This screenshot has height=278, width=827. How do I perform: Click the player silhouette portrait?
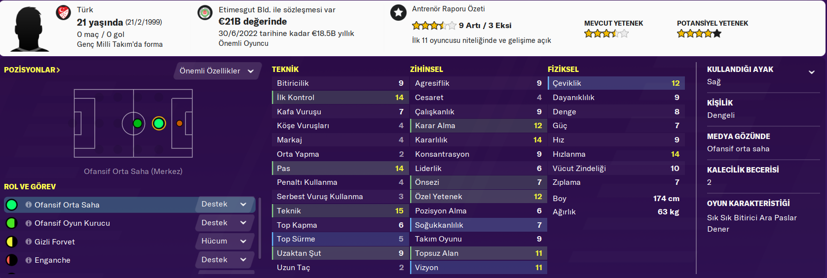pyautogui.click(x=30, y=29)
